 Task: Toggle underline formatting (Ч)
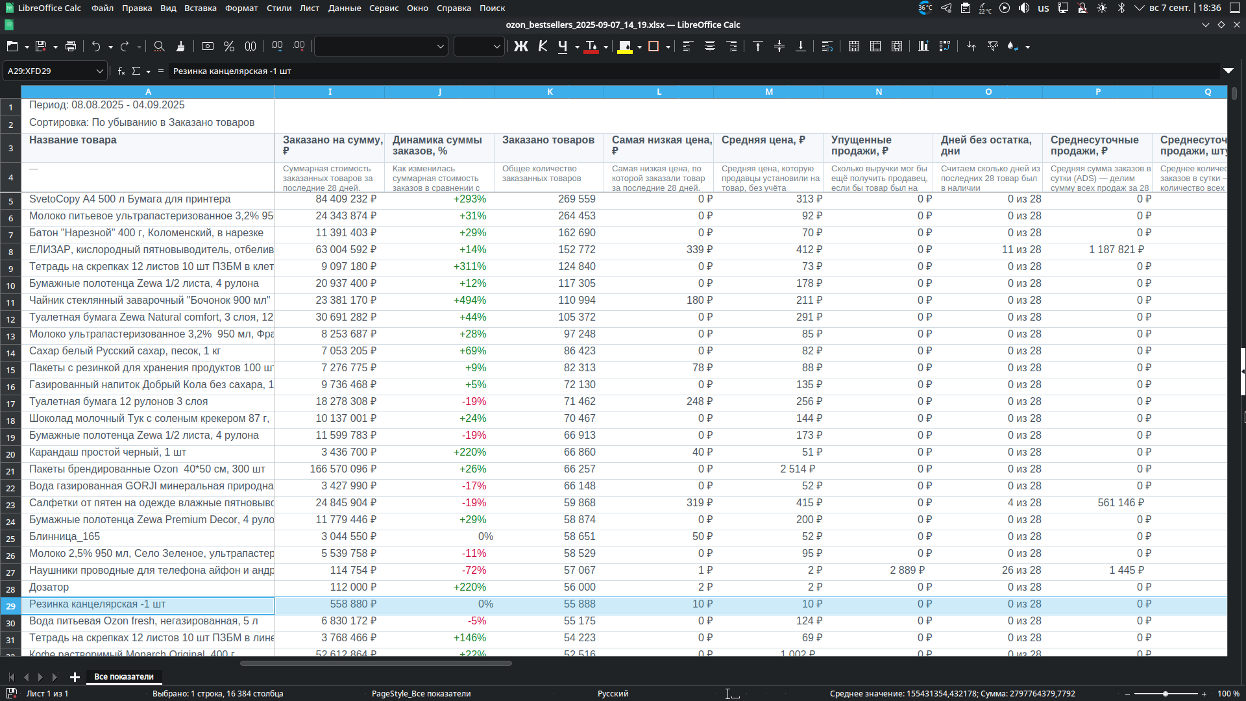point(563,46)
